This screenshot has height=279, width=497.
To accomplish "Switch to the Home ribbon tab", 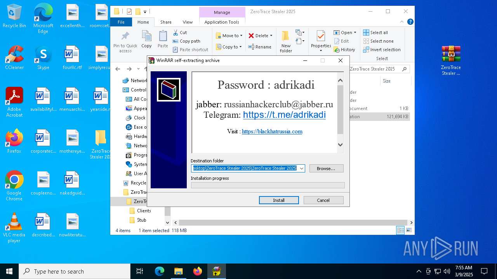I will point(143,22).
